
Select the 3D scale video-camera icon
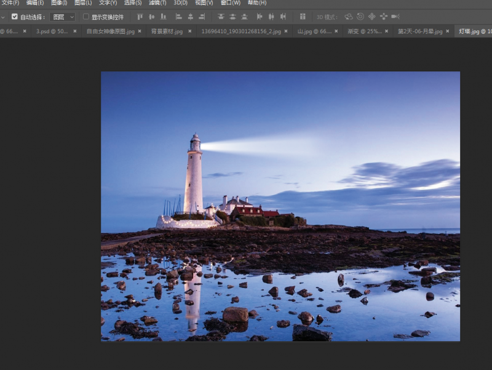[x=395, y=17]
